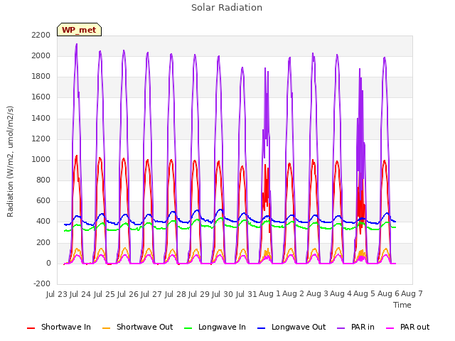The height and width of the screenshot is (341, 455).
Task: Click the noisy PAR in spikes on Aug 5
Action: [360, 116]
